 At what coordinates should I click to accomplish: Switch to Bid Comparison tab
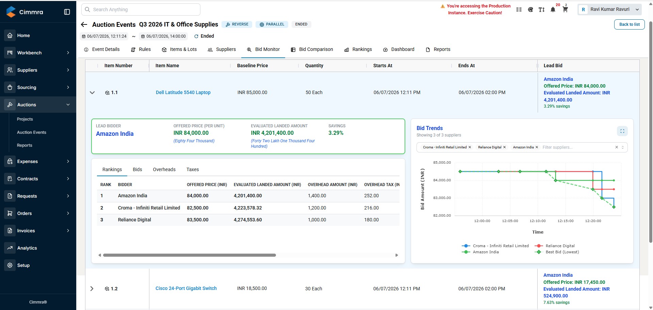coord(312,50)
